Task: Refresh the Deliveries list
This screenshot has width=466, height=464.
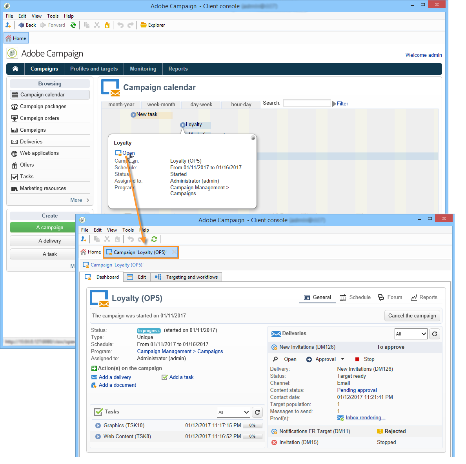Action: [435, 334]
